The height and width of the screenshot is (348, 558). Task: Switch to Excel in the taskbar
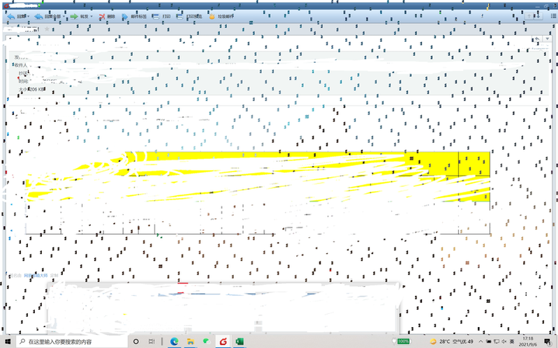(x=239, y=341)
